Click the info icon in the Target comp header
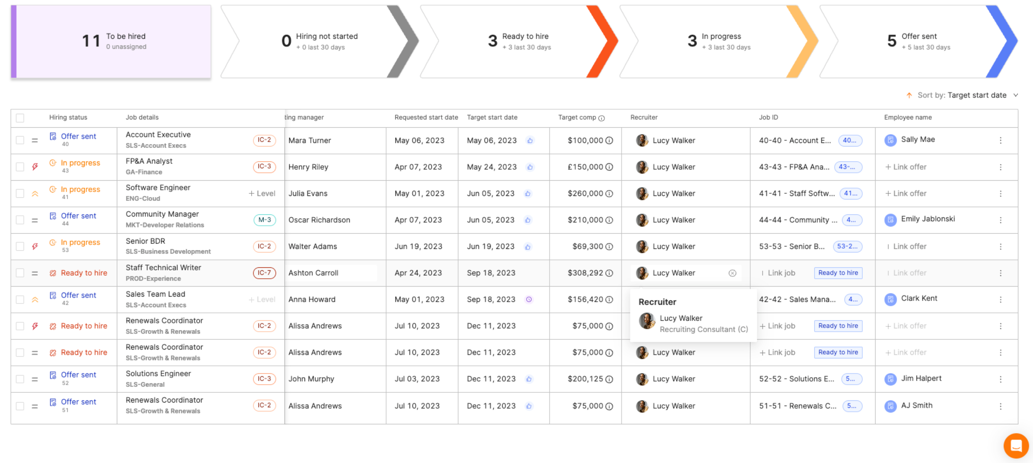1033x463 pixels. coord(601,117)
